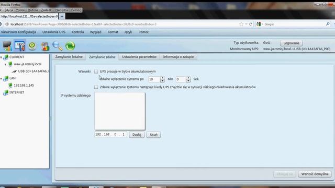This screenshot has width=335, height=188.
Task: Click the green round control toolbar icon
Action: (32, 46)
